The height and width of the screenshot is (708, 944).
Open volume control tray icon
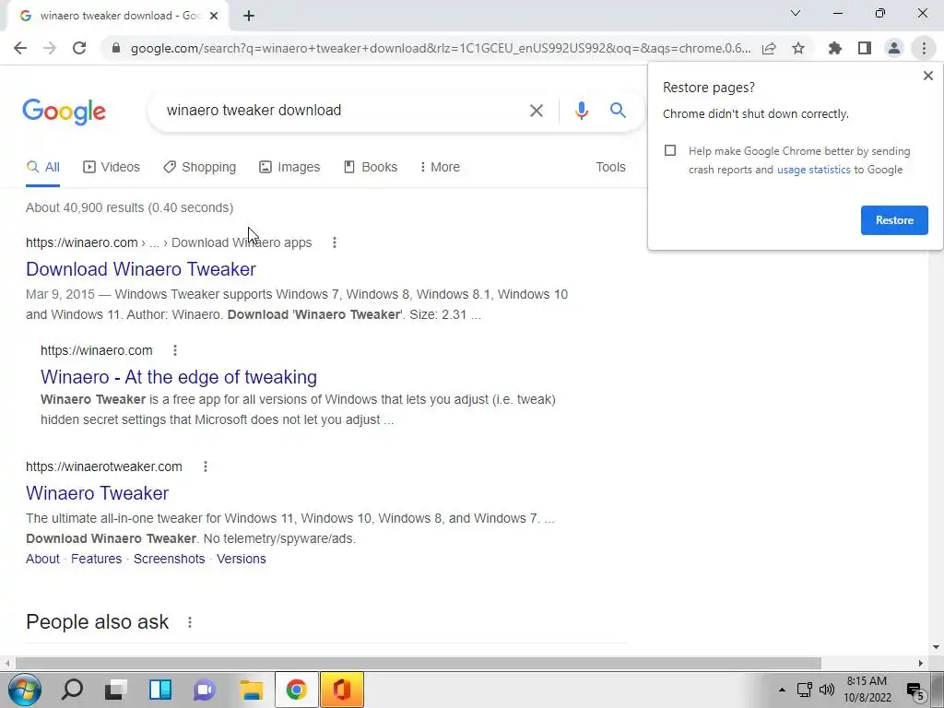[827, 690]
